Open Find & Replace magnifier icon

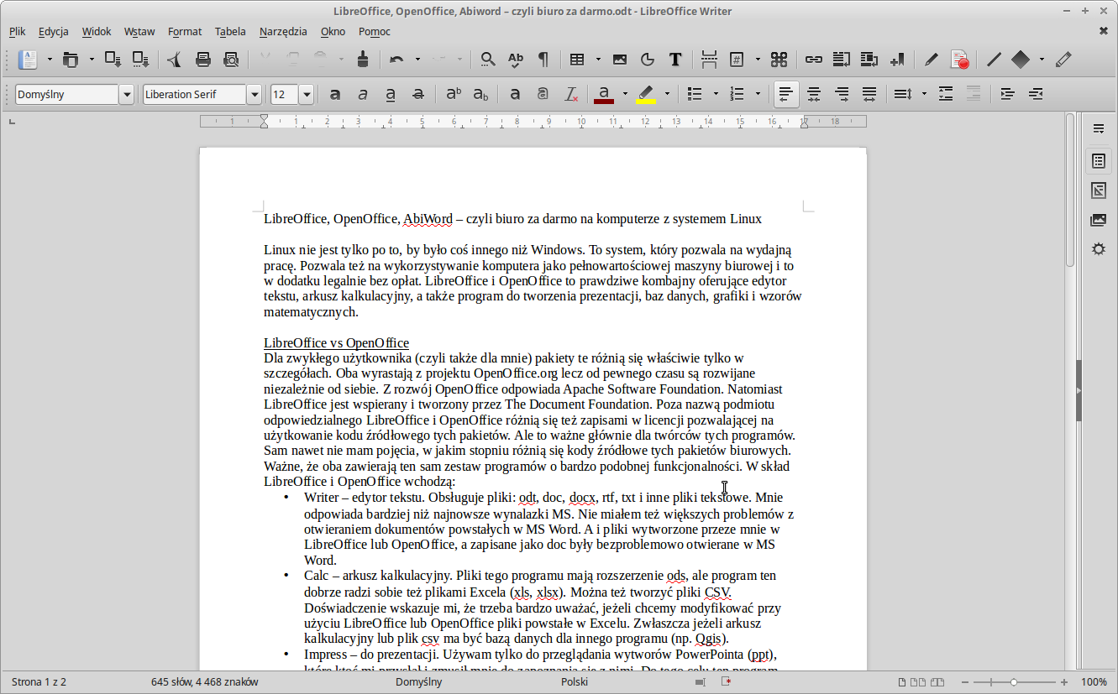[x=487, y=60]
